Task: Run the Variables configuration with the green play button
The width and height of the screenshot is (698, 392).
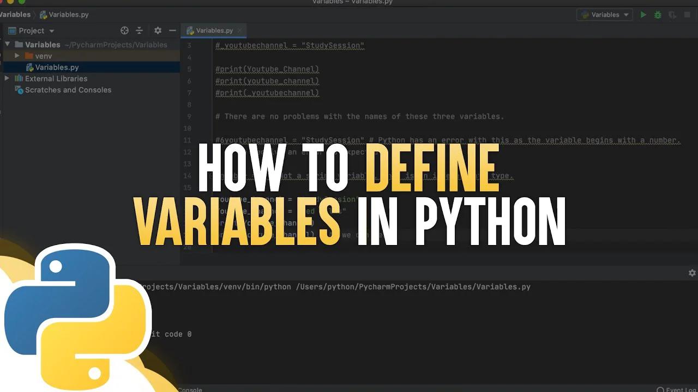Action: click(643, 15)
